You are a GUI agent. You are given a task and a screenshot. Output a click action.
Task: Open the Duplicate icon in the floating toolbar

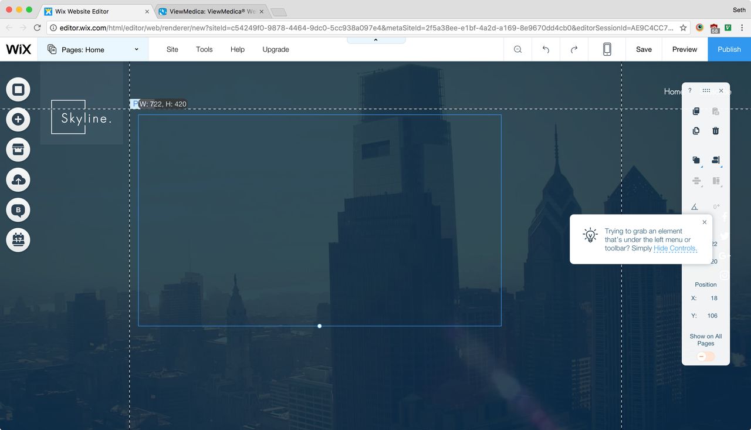coord(696,131)
